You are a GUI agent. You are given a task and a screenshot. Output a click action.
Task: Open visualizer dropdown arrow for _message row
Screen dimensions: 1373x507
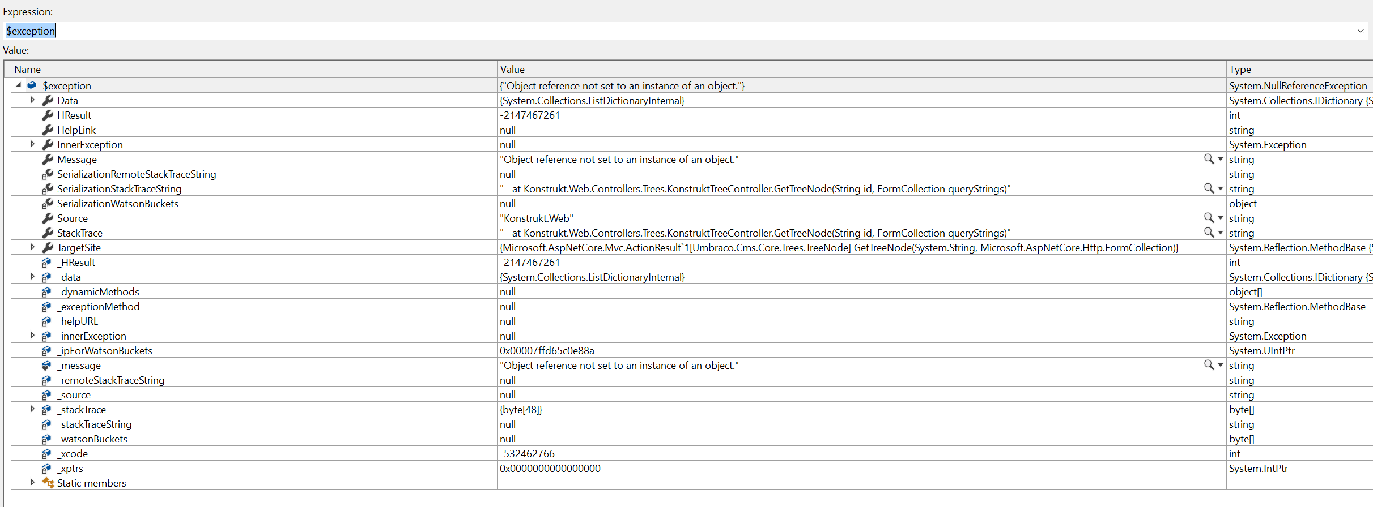(1221, 365)
